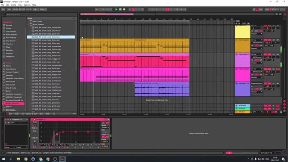Open the 1 Bar quantization dropdown
Image resolution: width=288 pixels, height=162 pixels.
(x=43, y=9)
